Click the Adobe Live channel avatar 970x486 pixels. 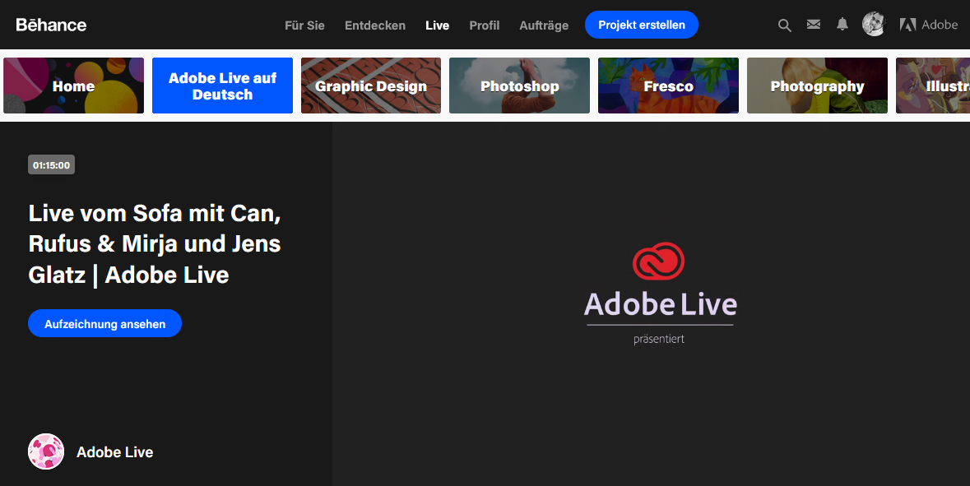pyautogui.click(x=46, y=451)
